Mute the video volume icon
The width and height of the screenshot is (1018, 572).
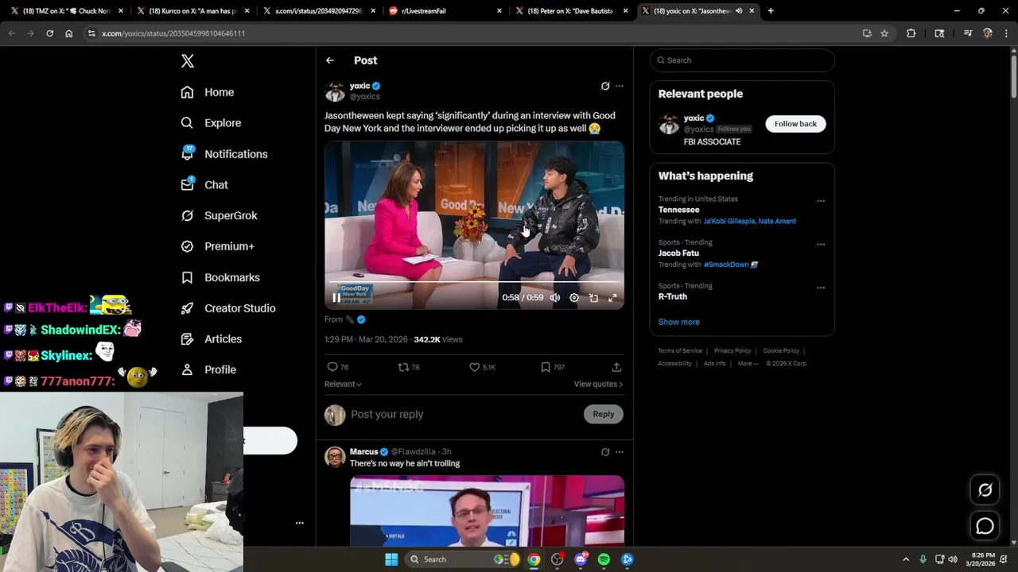click(x=555, y=298)
